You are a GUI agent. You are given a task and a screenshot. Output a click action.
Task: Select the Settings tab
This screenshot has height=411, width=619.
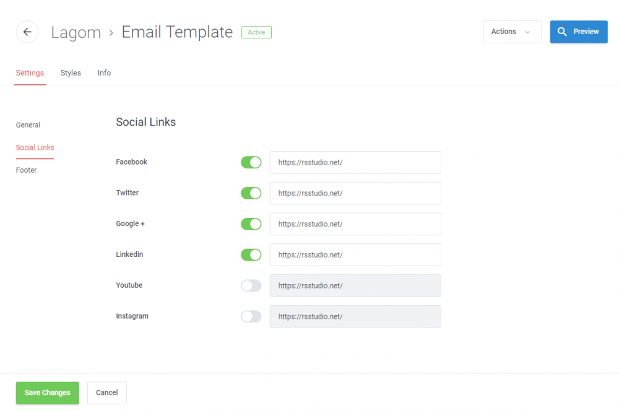pos(30,72)
